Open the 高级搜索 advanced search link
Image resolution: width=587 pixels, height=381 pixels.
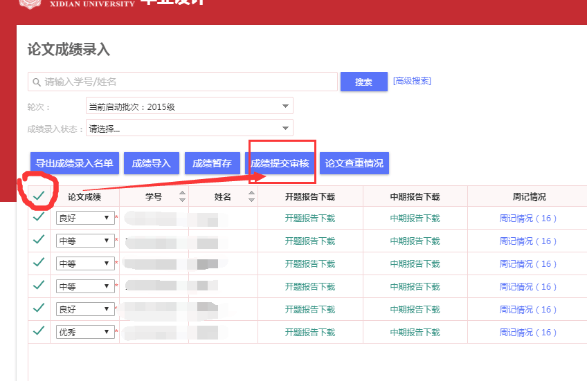pos(412,81)
